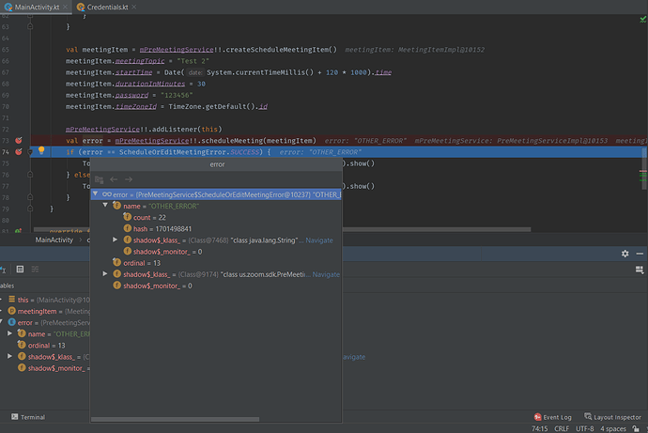Open the Terminal tool window
Image resolution: width=648 pixels, height=433 pixels.
(27, 417)
